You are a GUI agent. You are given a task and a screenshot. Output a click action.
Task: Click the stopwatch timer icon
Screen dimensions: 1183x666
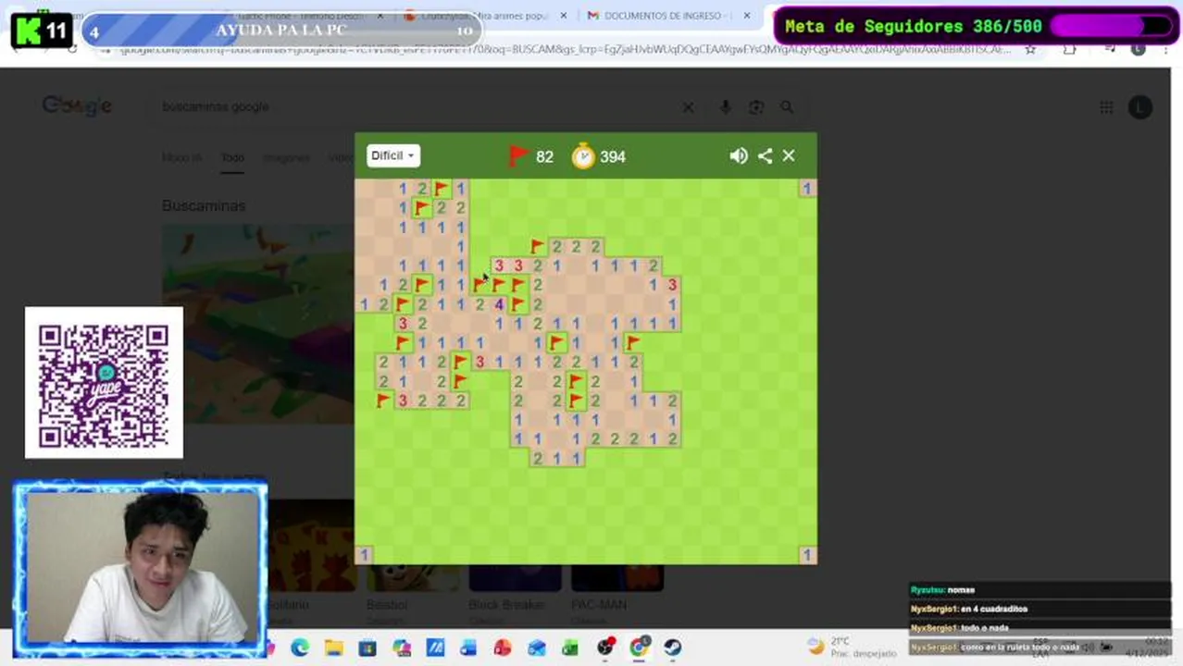(x=583, y=155)
